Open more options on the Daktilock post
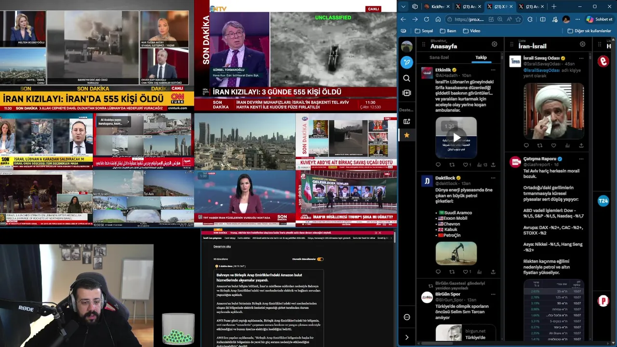Viewport: 617px width, 347px height. click(x=493, y=178)
